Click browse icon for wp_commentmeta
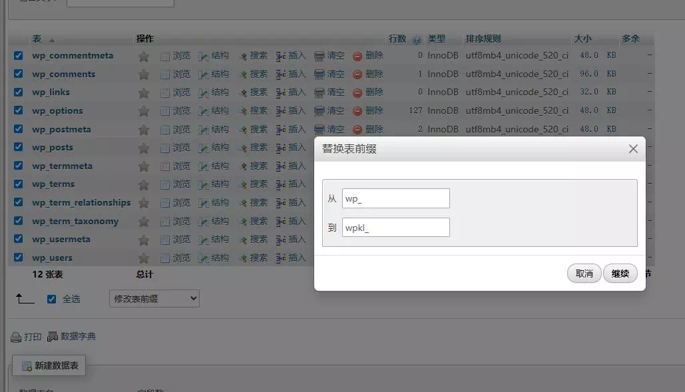Image resolution: width=685 pixels, height=392 pixels. pyautogui.click(x=164, y=57)
